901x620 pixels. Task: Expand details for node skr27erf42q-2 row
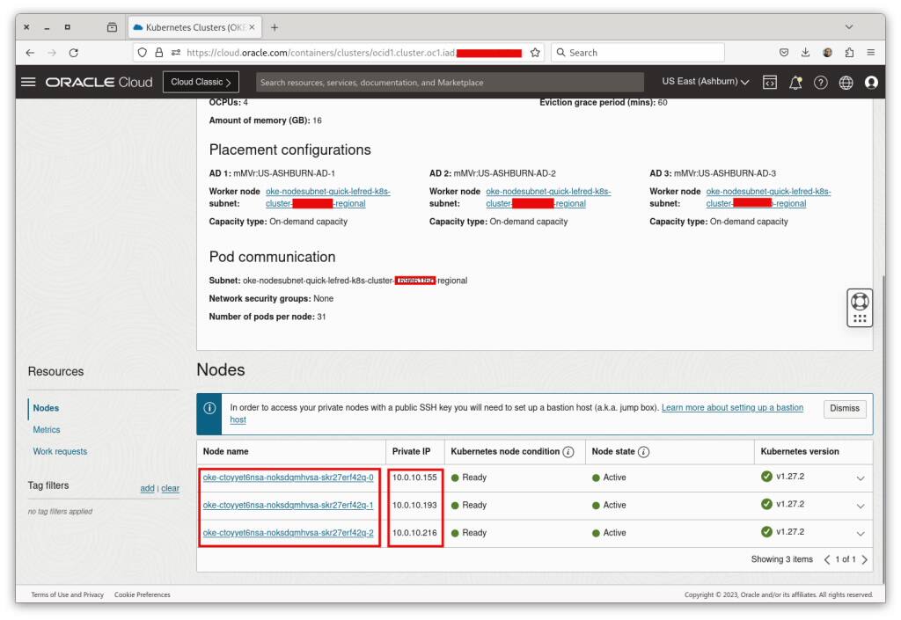861,533
